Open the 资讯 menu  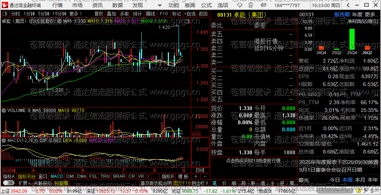point(97,5)
